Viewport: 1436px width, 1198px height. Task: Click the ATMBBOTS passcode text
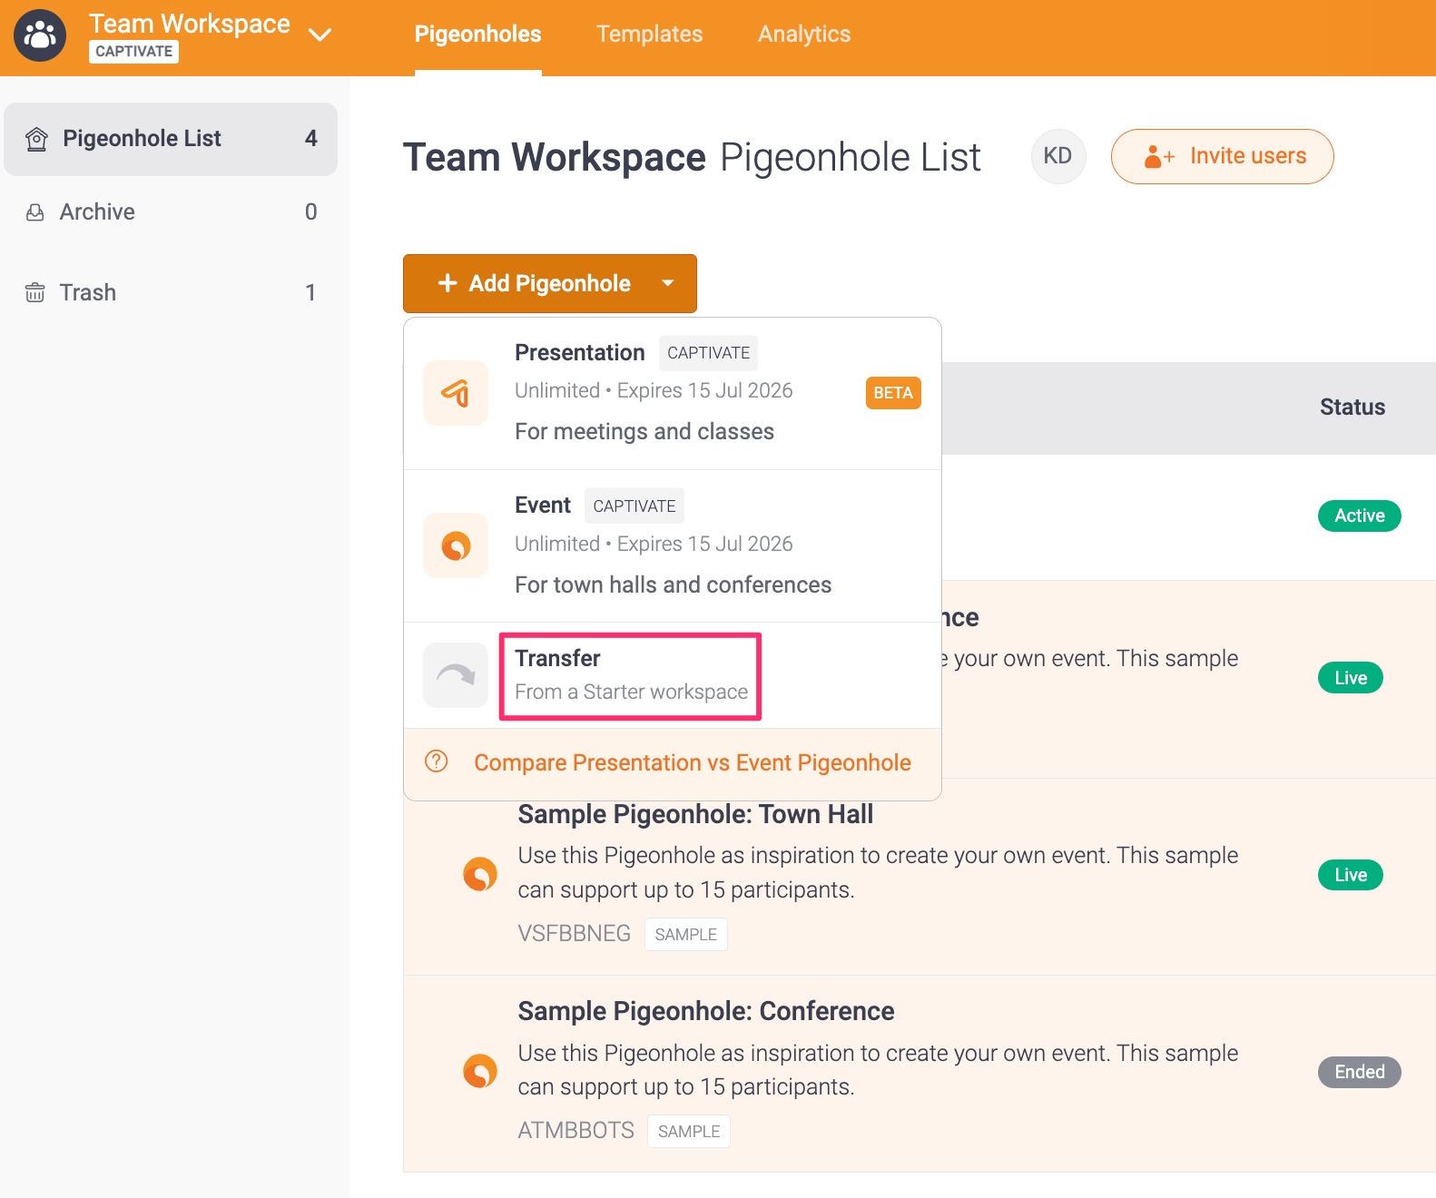point(576,1131)
